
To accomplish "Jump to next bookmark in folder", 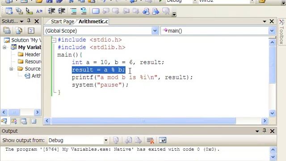I will (136, 11).
